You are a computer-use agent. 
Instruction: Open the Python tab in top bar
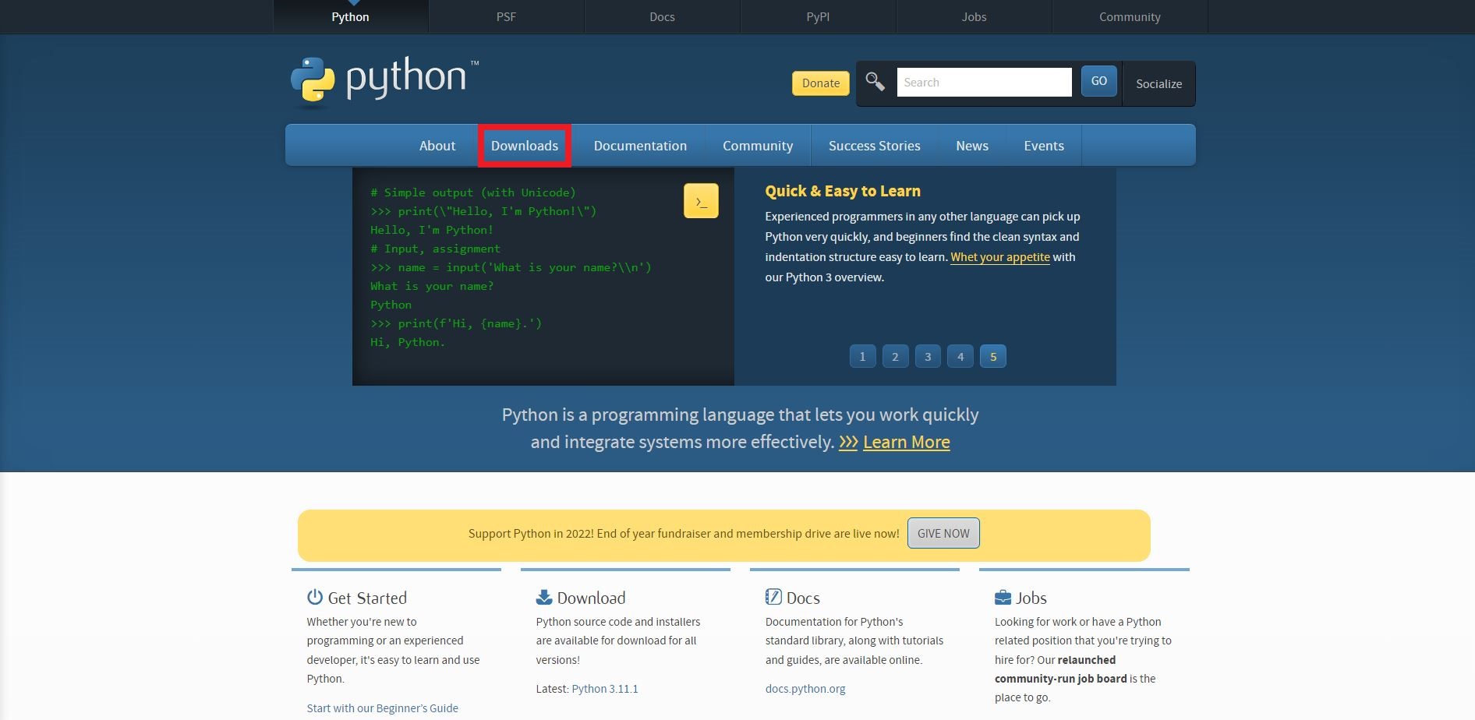coord(350,16)
